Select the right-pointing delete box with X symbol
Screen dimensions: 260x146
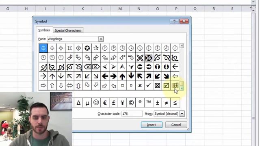pos(96,67)
